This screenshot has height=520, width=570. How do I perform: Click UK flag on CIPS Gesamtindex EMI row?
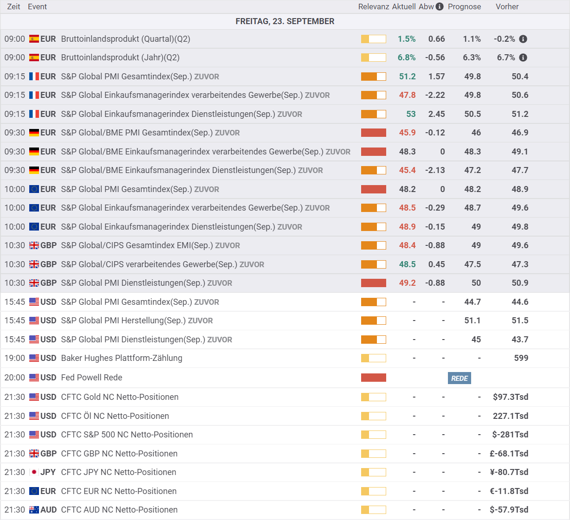[34, 245]
